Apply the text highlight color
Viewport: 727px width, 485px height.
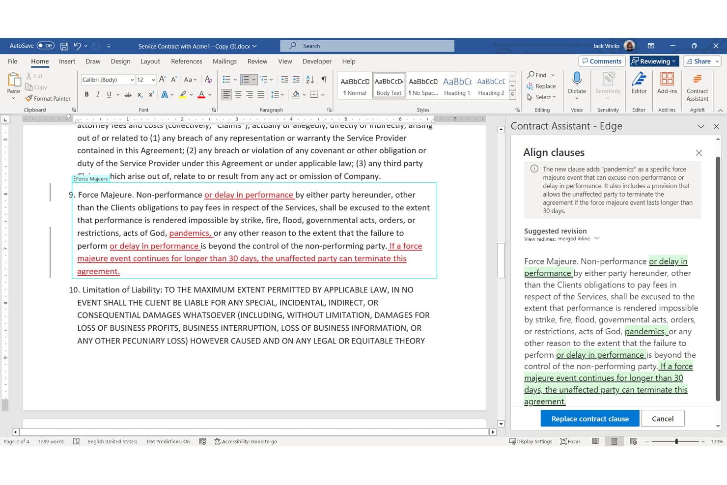click(x=183, y=94)
